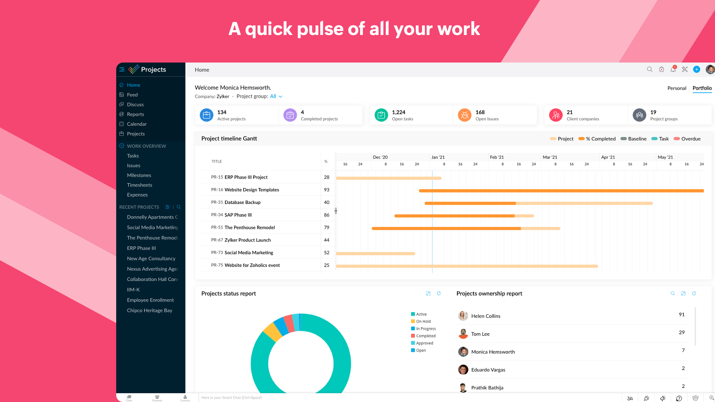Click the search icon in top-right toolbar
Viewport: 715px width, 402px height.
(x=650, y=69)
